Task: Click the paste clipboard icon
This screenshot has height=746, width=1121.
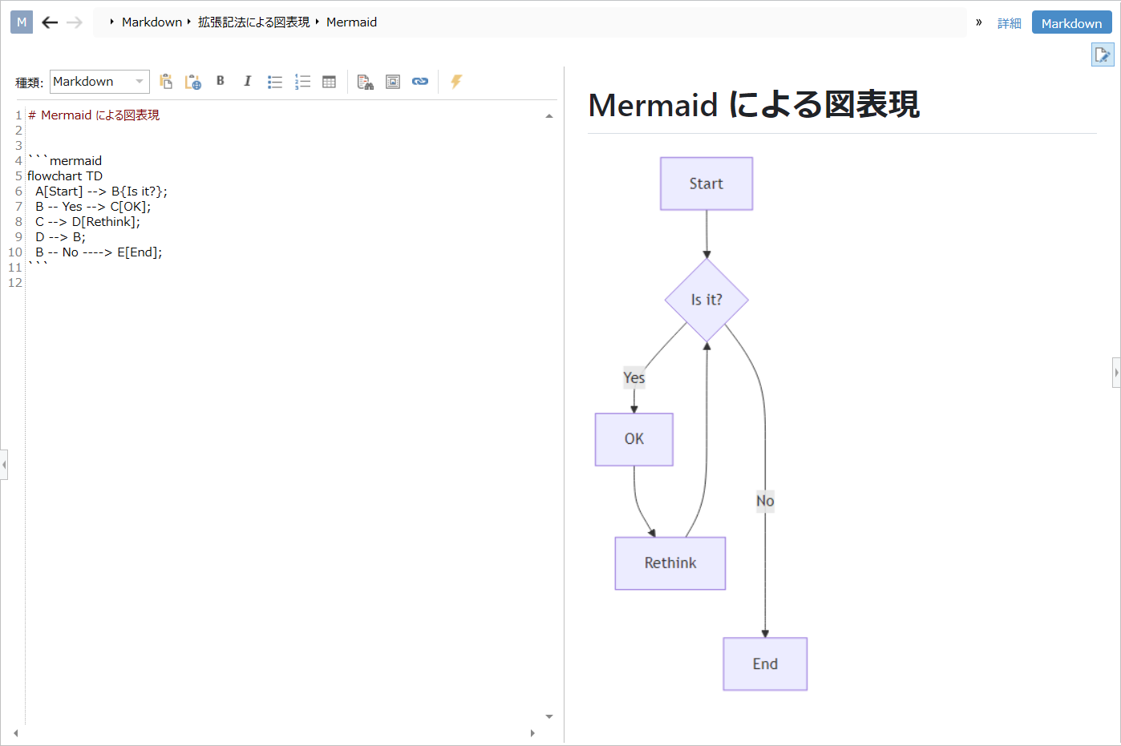Action: pos(166,82)
